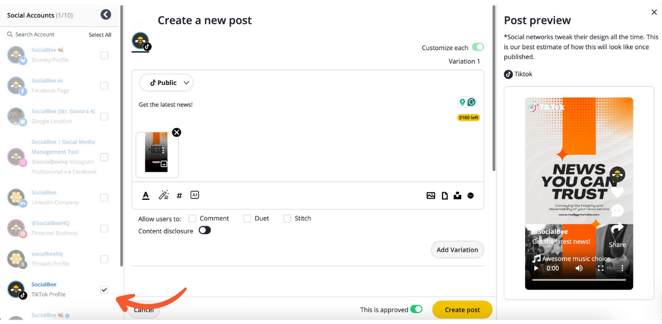662x324 pixels.
Task: Enable the Allow Comment checkbox
Action: click(x=193, y=219)
